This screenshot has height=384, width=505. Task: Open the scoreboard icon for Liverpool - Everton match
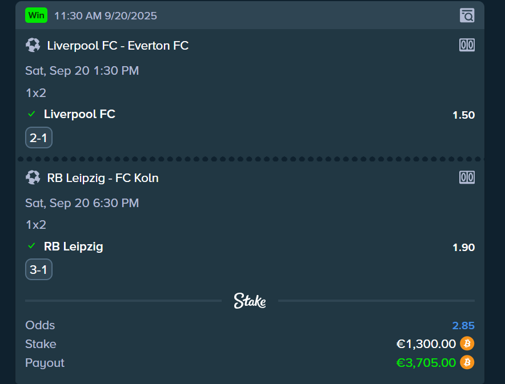pos(467,45)
